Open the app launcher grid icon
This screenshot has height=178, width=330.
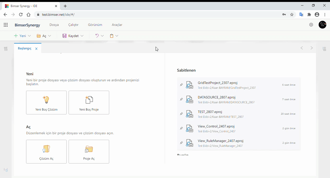click(6, 25)
